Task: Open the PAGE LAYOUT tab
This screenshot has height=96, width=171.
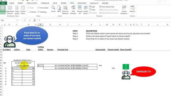Action: [x=32, y=3]
